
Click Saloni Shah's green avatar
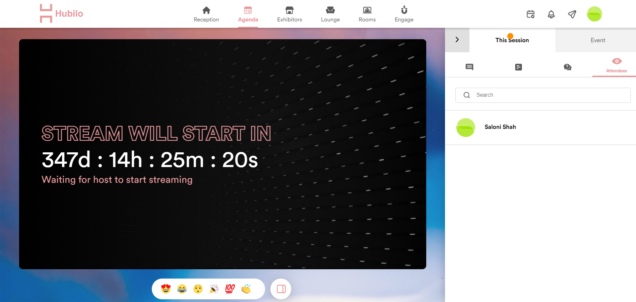(465, 127)
